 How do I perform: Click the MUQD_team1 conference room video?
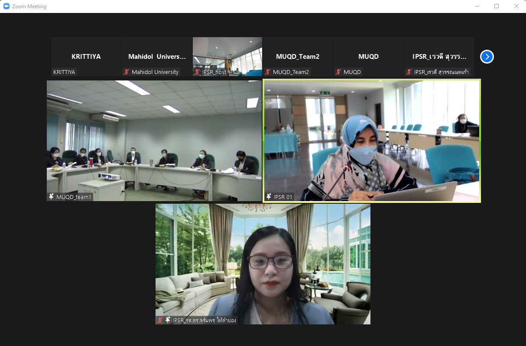pyautogui.click(x=154, y=141)
